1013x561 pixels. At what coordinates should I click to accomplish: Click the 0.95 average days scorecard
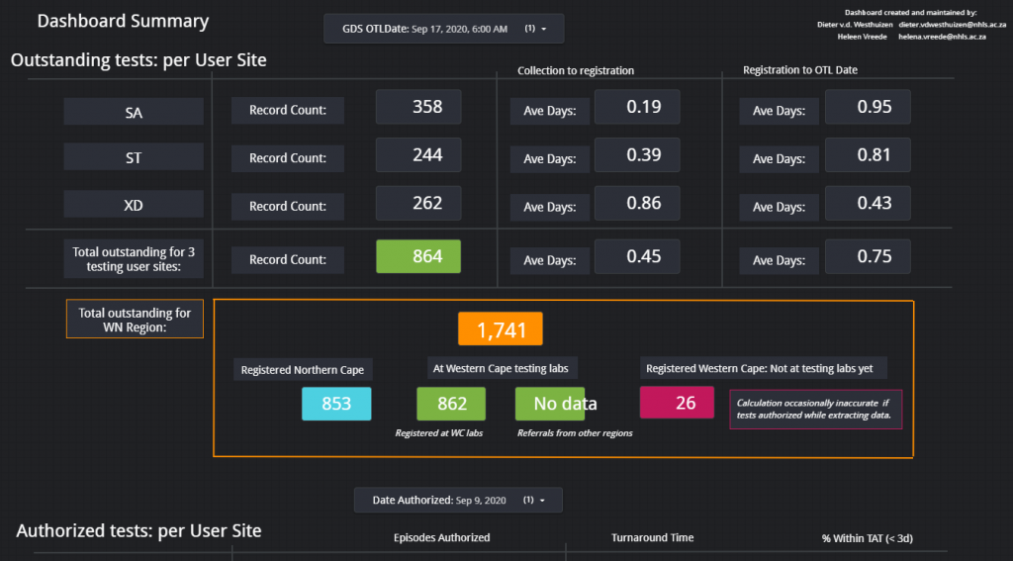[x=868, y=107]
